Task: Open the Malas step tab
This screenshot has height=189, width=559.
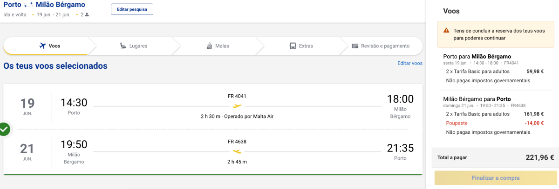Action: pos(218,46)
